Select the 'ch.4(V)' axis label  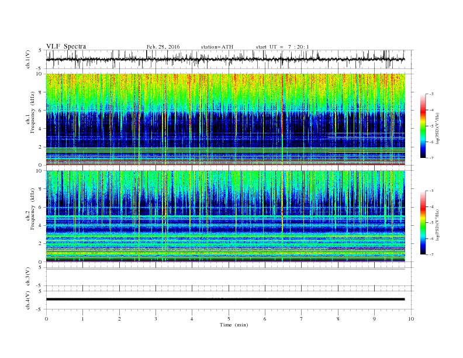coord(28,300)
